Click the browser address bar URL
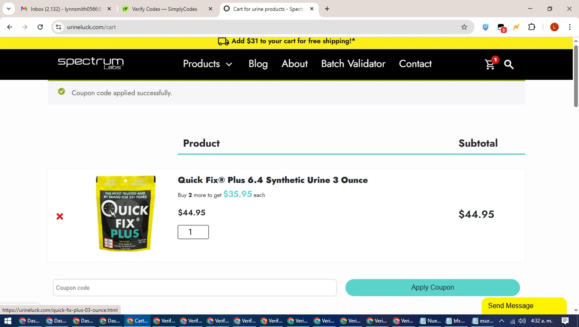 (91, 27)
